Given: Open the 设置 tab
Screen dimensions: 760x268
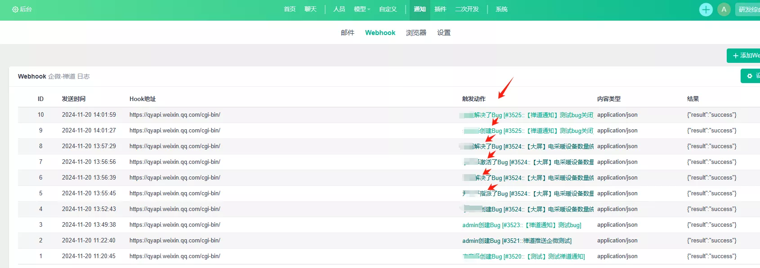Looking at the screenshot, I should click(x=444, y=33).
